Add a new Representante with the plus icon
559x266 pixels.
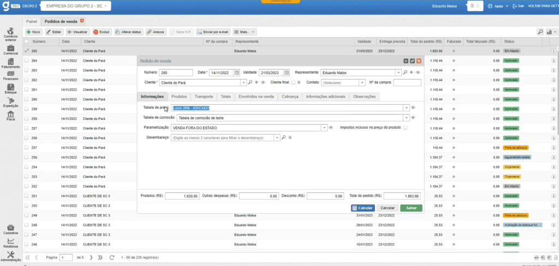(412, 72)
